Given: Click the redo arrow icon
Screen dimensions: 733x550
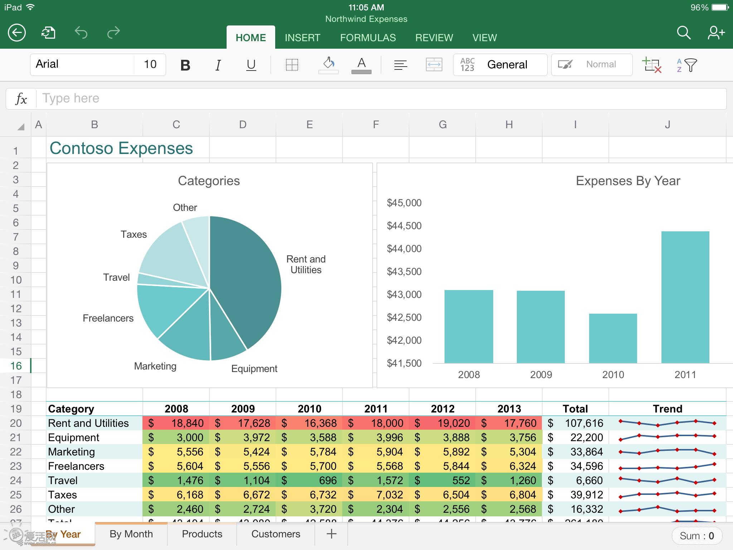Looking at the screenshot, I should click(113, 33).
